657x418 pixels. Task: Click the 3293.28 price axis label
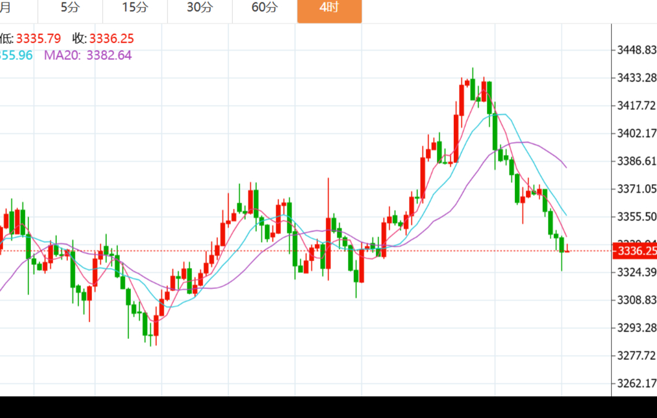[637, 327]
